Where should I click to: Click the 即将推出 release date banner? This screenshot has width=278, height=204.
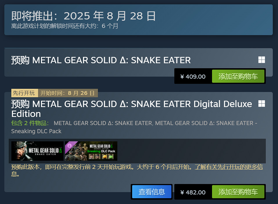[x=82, y=16]
